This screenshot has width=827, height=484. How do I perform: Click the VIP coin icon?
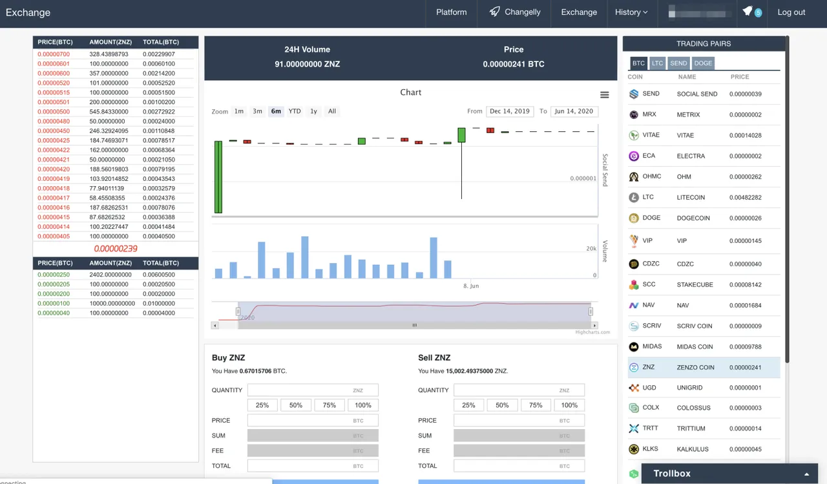[634, 241]
